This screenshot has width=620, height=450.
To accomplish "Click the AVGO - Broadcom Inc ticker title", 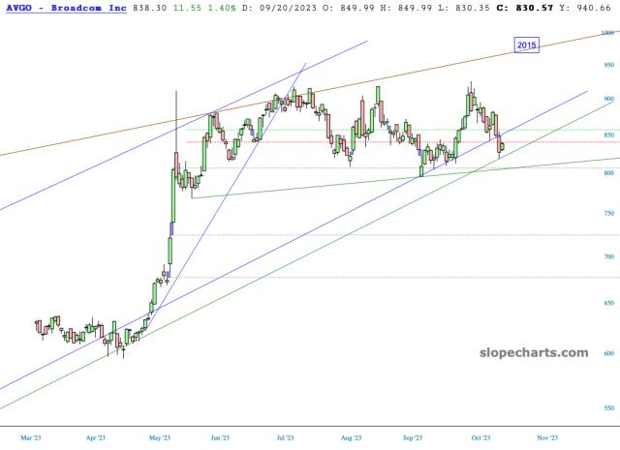I will click(x=65, y=6).
